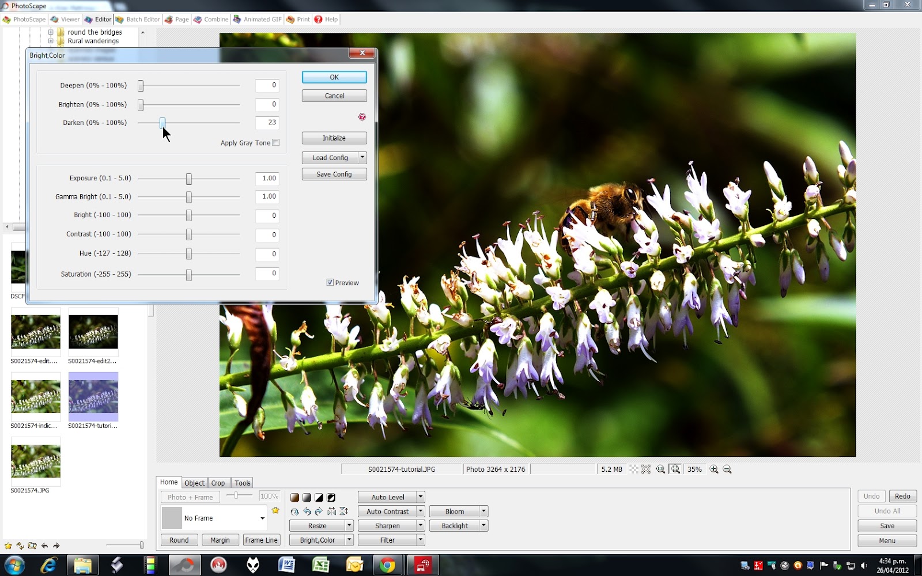Image resolution: width=922 pixels, height=576 pixels.
Task: Open the No Frame combo box
Action: [x=213, y=518]
